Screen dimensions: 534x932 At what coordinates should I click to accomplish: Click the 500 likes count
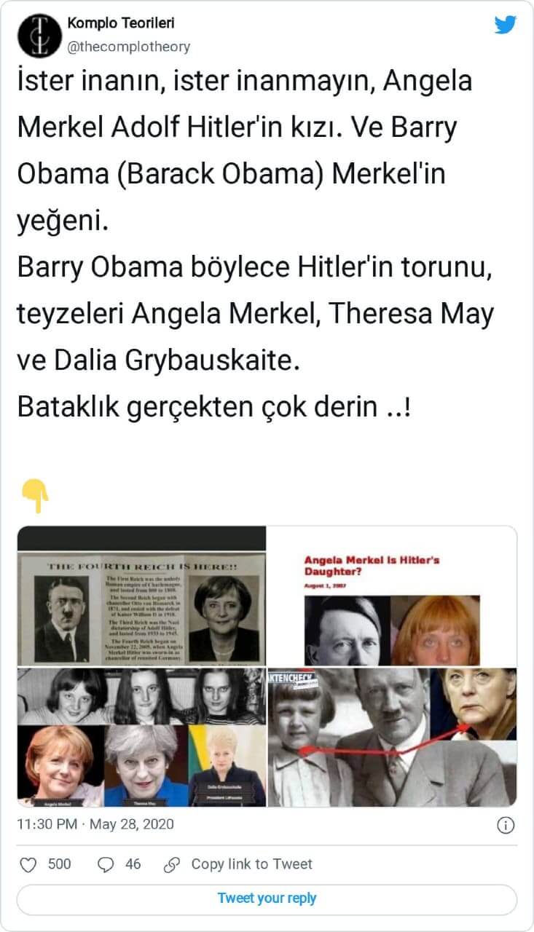coord(60,864)
